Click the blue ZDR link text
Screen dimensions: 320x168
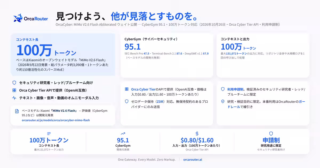pyautogui.click(x=160, y=102)
